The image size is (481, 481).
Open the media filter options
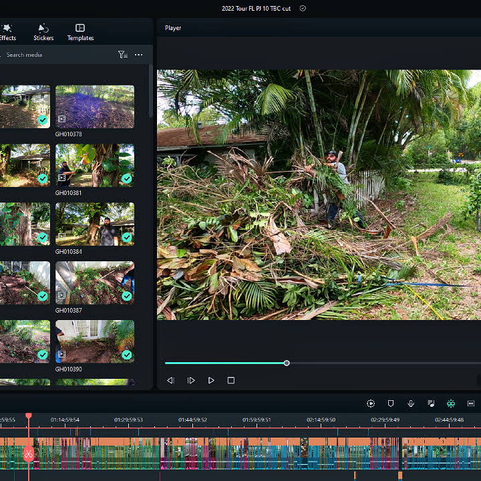(x=122, y=55)
